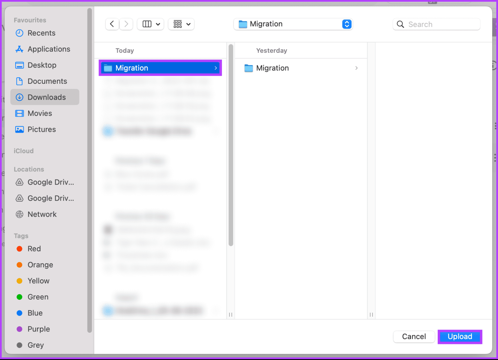
Task: Open the Migration path dropdown
Action: (x=293, y=24)
